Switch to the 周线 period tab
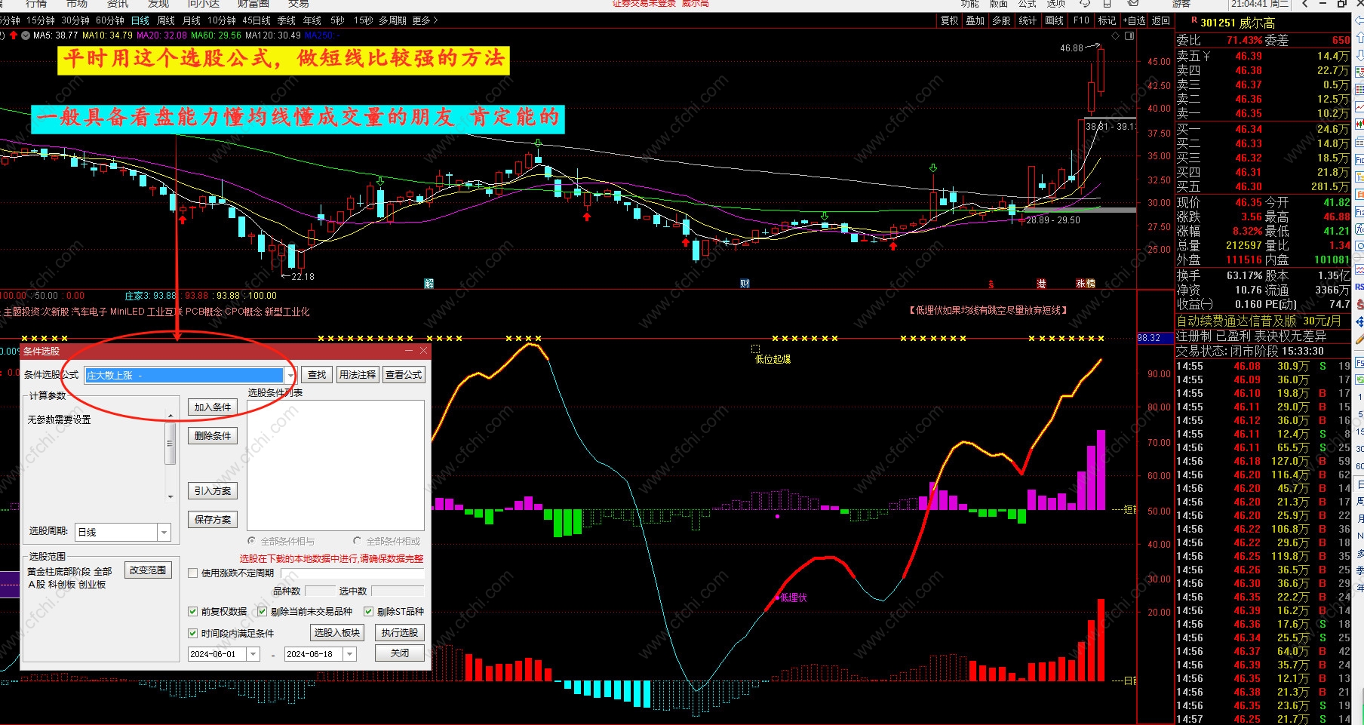 pos(165,20)
